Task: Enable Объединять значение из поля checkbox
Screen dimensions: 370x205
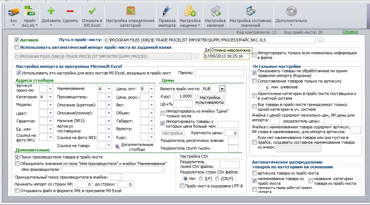Action: pyautogui.click(x=17, y=164)
